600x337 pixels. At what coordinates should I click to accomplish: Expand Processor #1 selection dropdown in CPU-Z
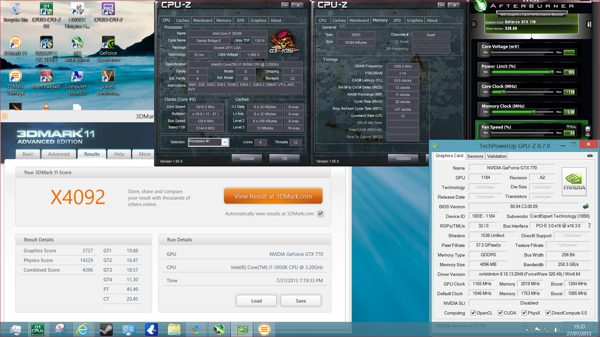(x=225, y=142)
